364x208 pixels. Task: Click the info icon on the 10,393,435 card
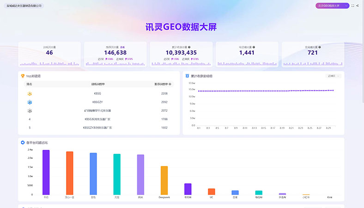[x=189, y=47]
